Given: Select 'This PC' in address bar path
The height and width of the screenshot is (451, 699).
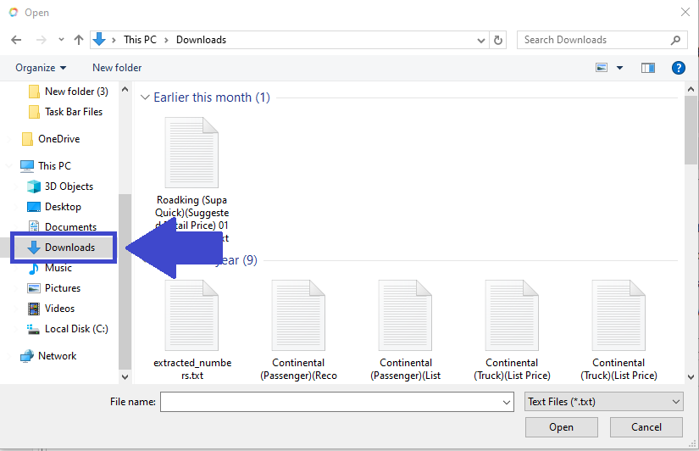Looking at the screenshot, I should [140, 40].
